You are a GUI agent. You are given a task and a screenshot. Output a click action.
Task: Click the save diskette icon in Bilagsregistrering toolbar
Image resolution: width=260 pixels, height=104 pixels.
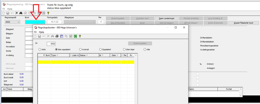click(x=8, y=13)
